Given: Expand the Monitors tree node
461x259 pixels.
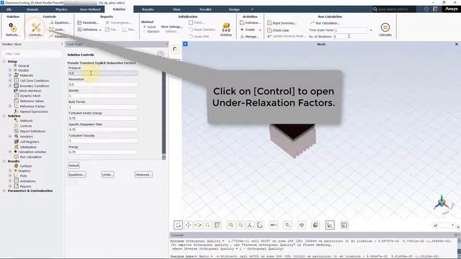Looking at the screenshot, I should (x=10, y=136).
